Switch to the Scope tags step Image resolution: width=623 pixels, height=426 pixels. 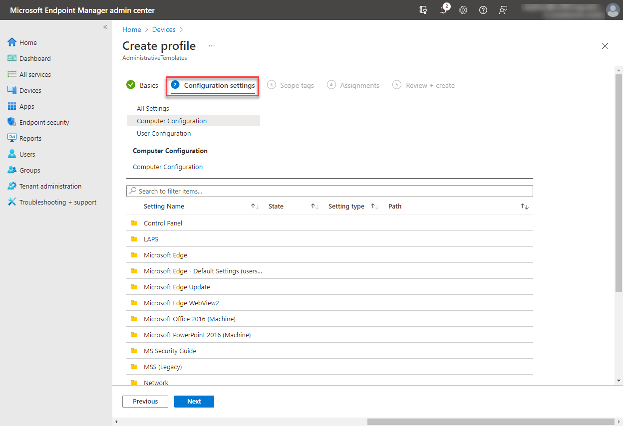(297, 85)
